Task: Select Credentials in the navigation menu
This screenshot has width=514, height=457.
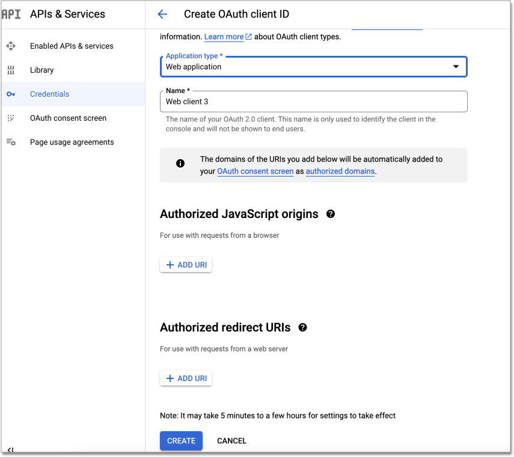Action: point(49,94)
